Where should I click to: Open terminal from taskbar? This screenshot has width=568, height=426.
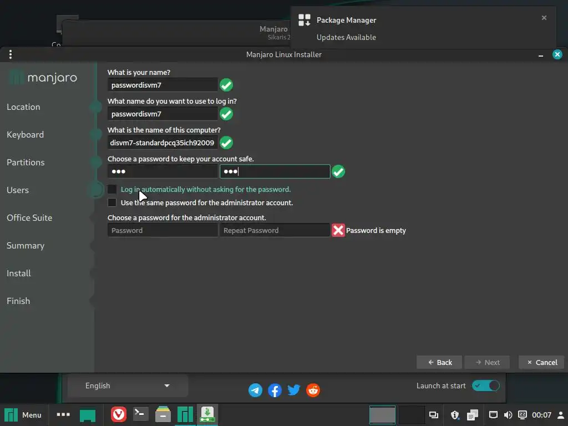coord(140,414)
